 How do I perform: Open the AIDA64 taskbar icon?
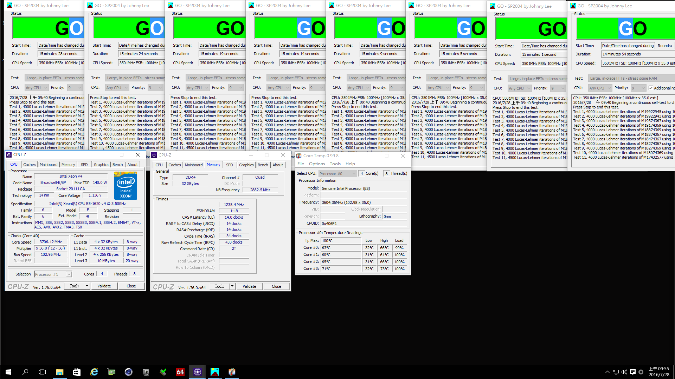pyautogui.click(x=180, y=372)
